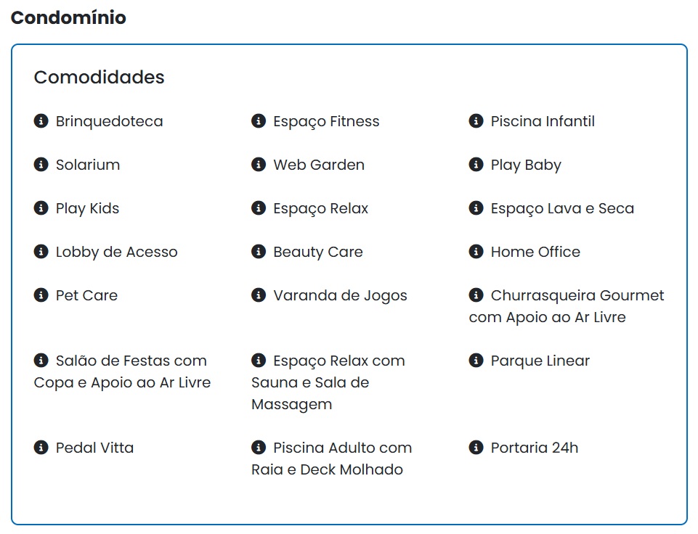The width and height of the screenshot is (698, 534).
Task: Open the Churrasqueira Gourmet info icon
Action: tap(476, 295)
